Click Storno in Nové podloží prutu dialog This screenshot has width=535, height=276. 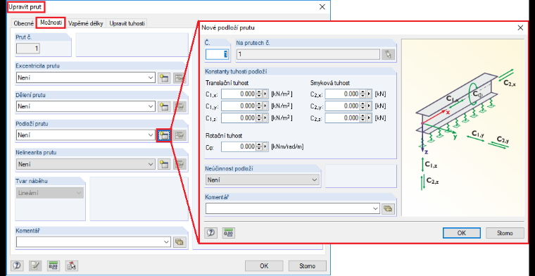click(505, 233)
